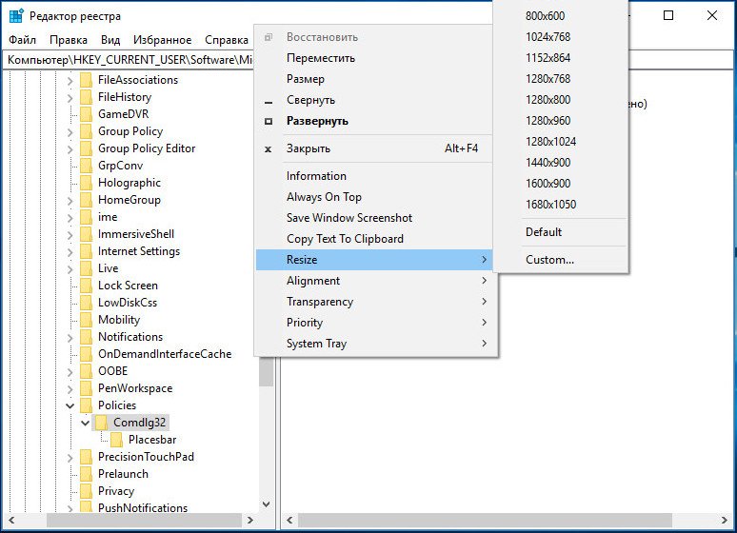Screen dimensions: 737x533
Task: Click the PrecisionTouchPad folder icon
Action: coord(87,457)
